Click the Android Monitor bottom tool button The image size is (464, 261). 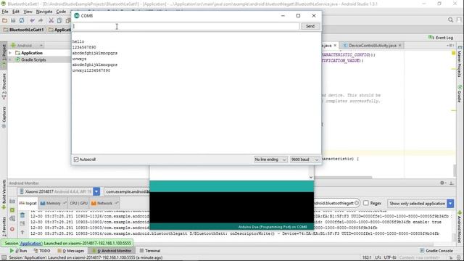coord(112,251)
